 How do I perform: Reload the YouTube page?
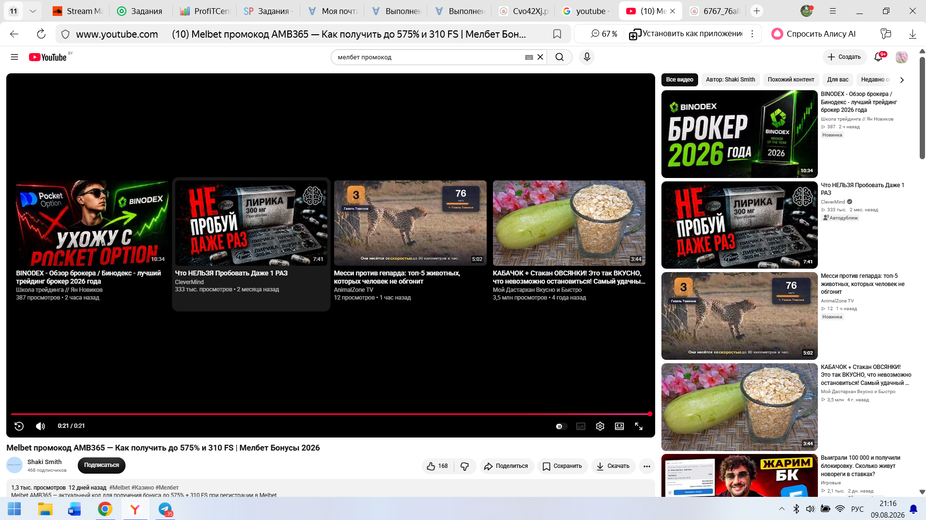(41, 34)
